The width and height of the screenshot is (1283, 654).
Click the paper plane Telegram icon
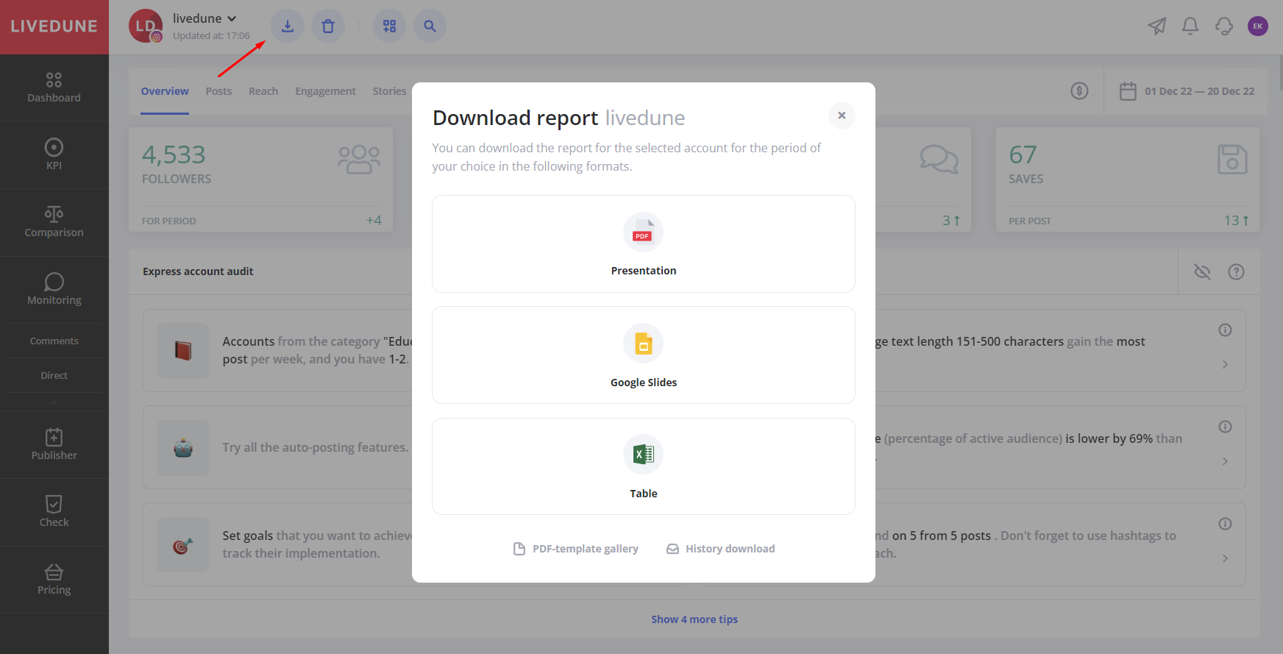click(1156, 26)
